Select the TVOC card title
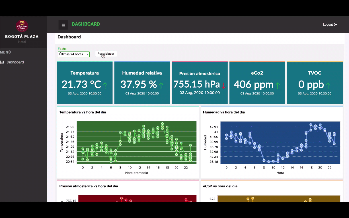 pos(315,73)
